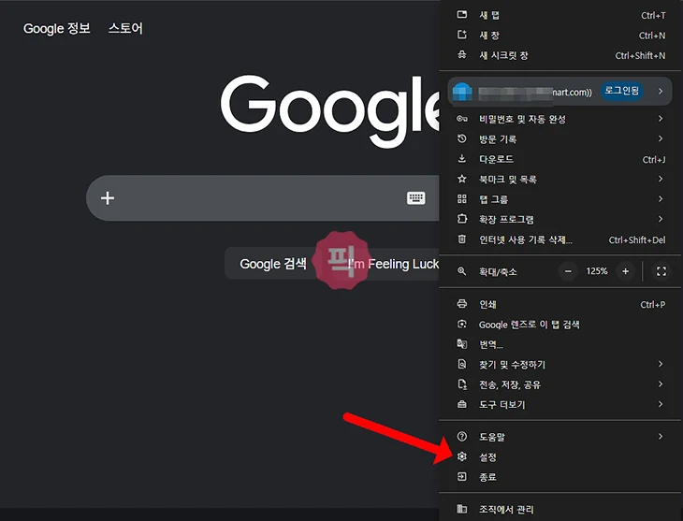Image resolution: width=683 pixels, height=521 pixels.
Task: Click the tab groups grid icon
Action: click(x=461, y=199)
